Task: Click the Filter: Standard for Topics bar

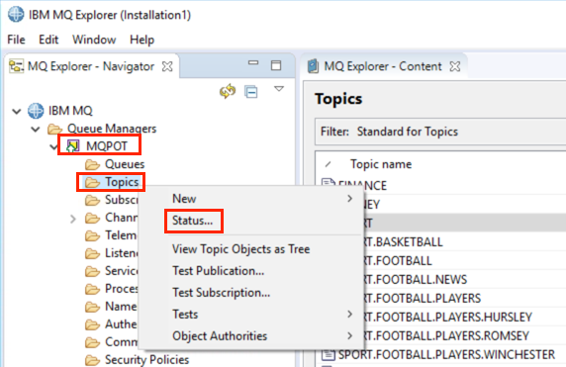Action: 440,132
